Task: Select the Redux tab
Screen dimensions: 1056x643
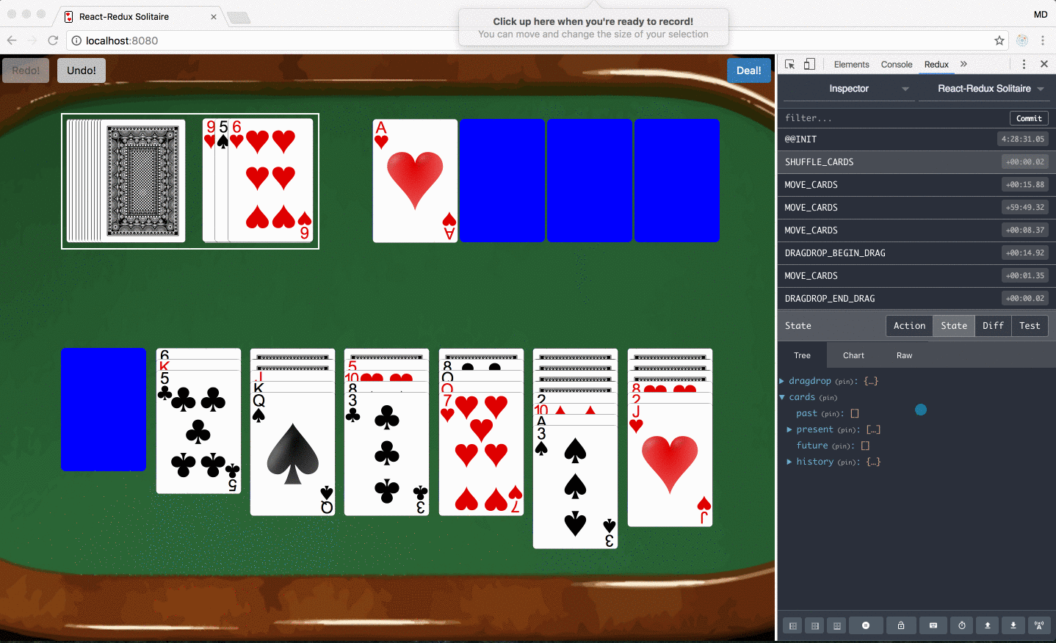Action: click(x=936, y=65)
